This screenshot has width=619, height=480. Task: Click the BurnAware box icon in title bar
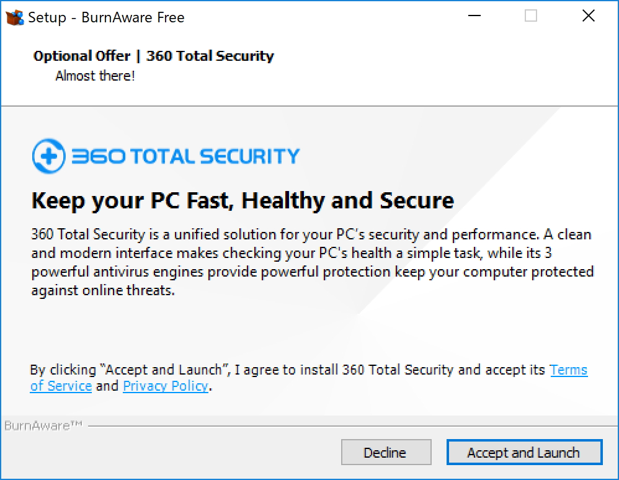(14, 17)
